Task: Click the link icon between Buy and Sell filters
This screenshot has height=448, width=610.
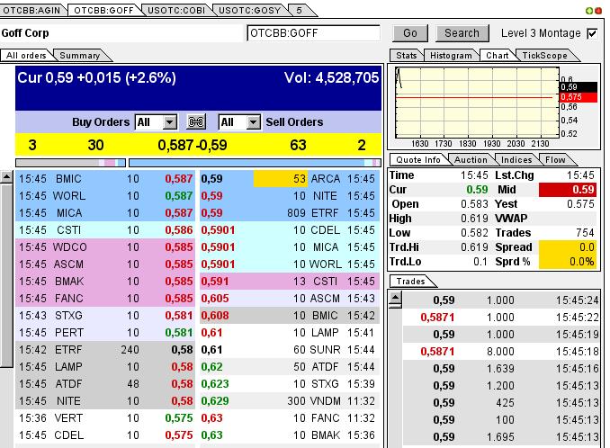Action: [x=196, y=122]
